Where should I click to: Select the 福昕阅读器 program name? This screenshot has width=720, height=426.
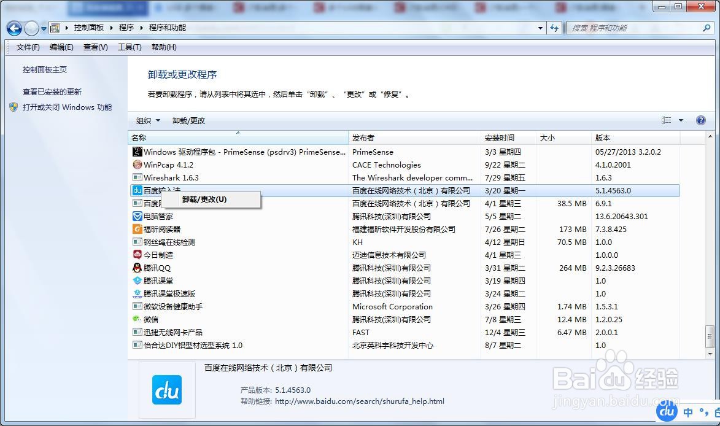coord(161,229)
